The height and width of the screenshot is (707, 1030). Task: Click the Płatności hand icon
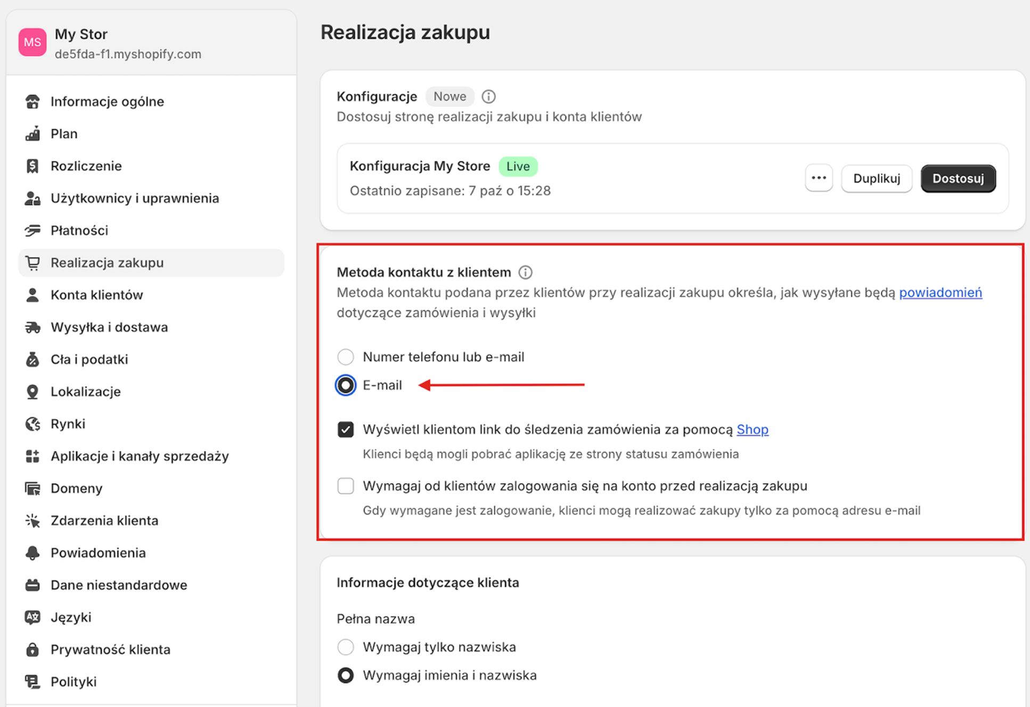click(x=32, y=231)
